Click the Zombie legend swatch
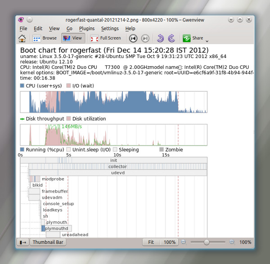This screenshot has width=270, height=264. [162, 149]
